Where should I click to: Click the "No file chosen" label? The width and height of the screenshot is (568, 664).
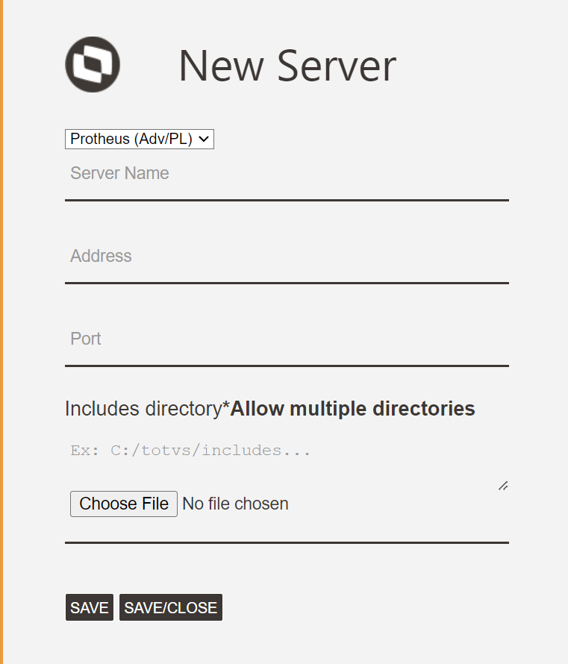point(235,504)
